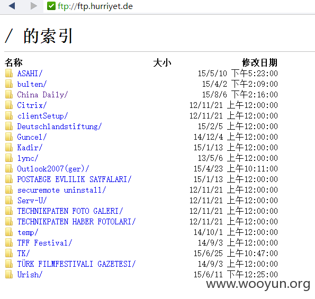Click the TÜRK FILMFESTIVALI GAZETESI folder icon
The height and width of the screenshot is (299, 315).
9,264
